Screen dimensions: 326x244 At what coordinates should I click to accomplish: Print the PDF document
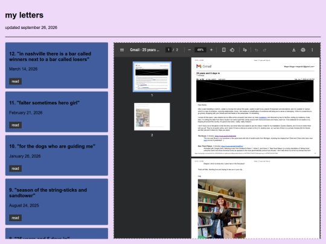303,50
